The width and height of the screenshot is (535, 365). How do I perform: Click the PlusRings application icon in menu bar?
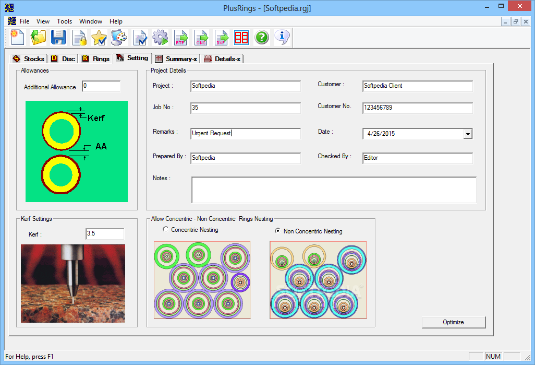(11, 21)
